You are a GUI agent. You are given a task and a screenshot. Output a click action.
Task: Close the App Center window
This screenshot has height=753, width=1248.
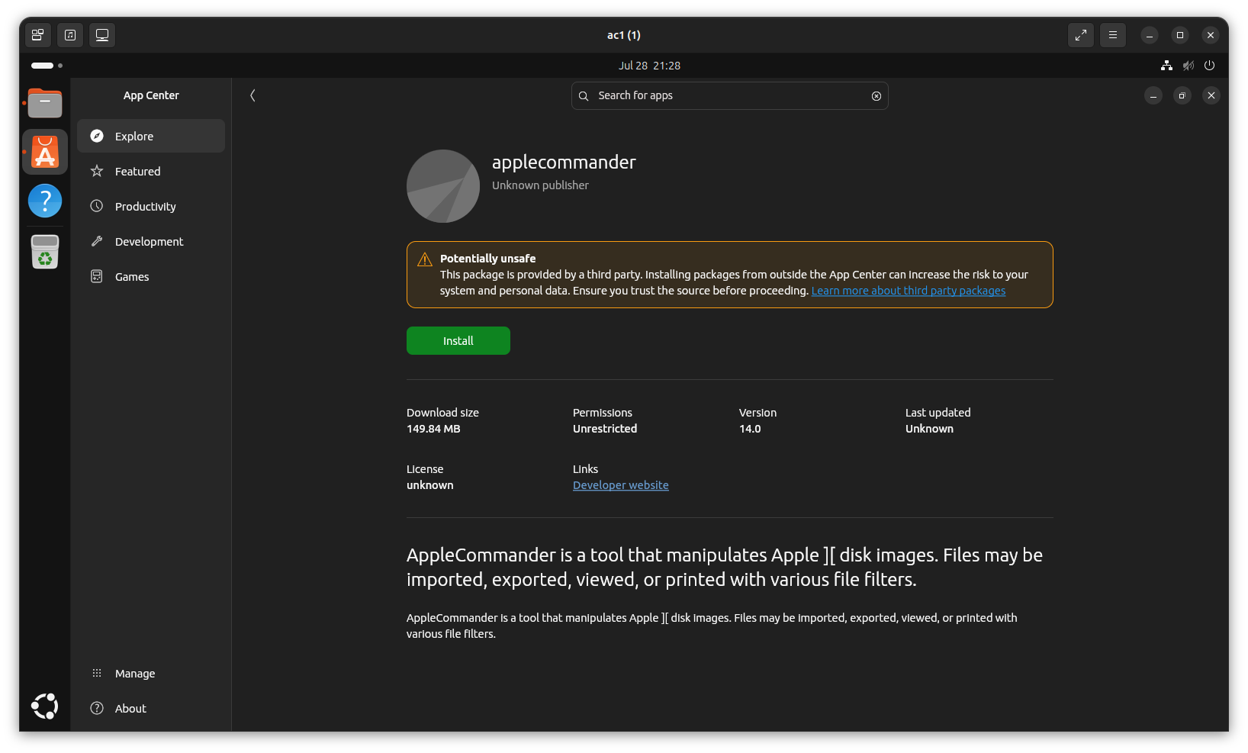[1211, 95]
